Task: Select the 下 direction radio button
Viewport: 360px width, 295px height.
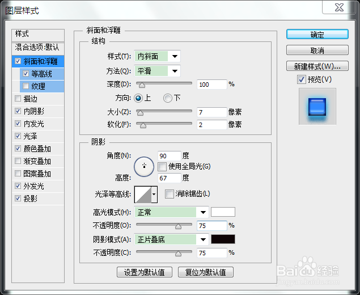Action: coord(168,98)
